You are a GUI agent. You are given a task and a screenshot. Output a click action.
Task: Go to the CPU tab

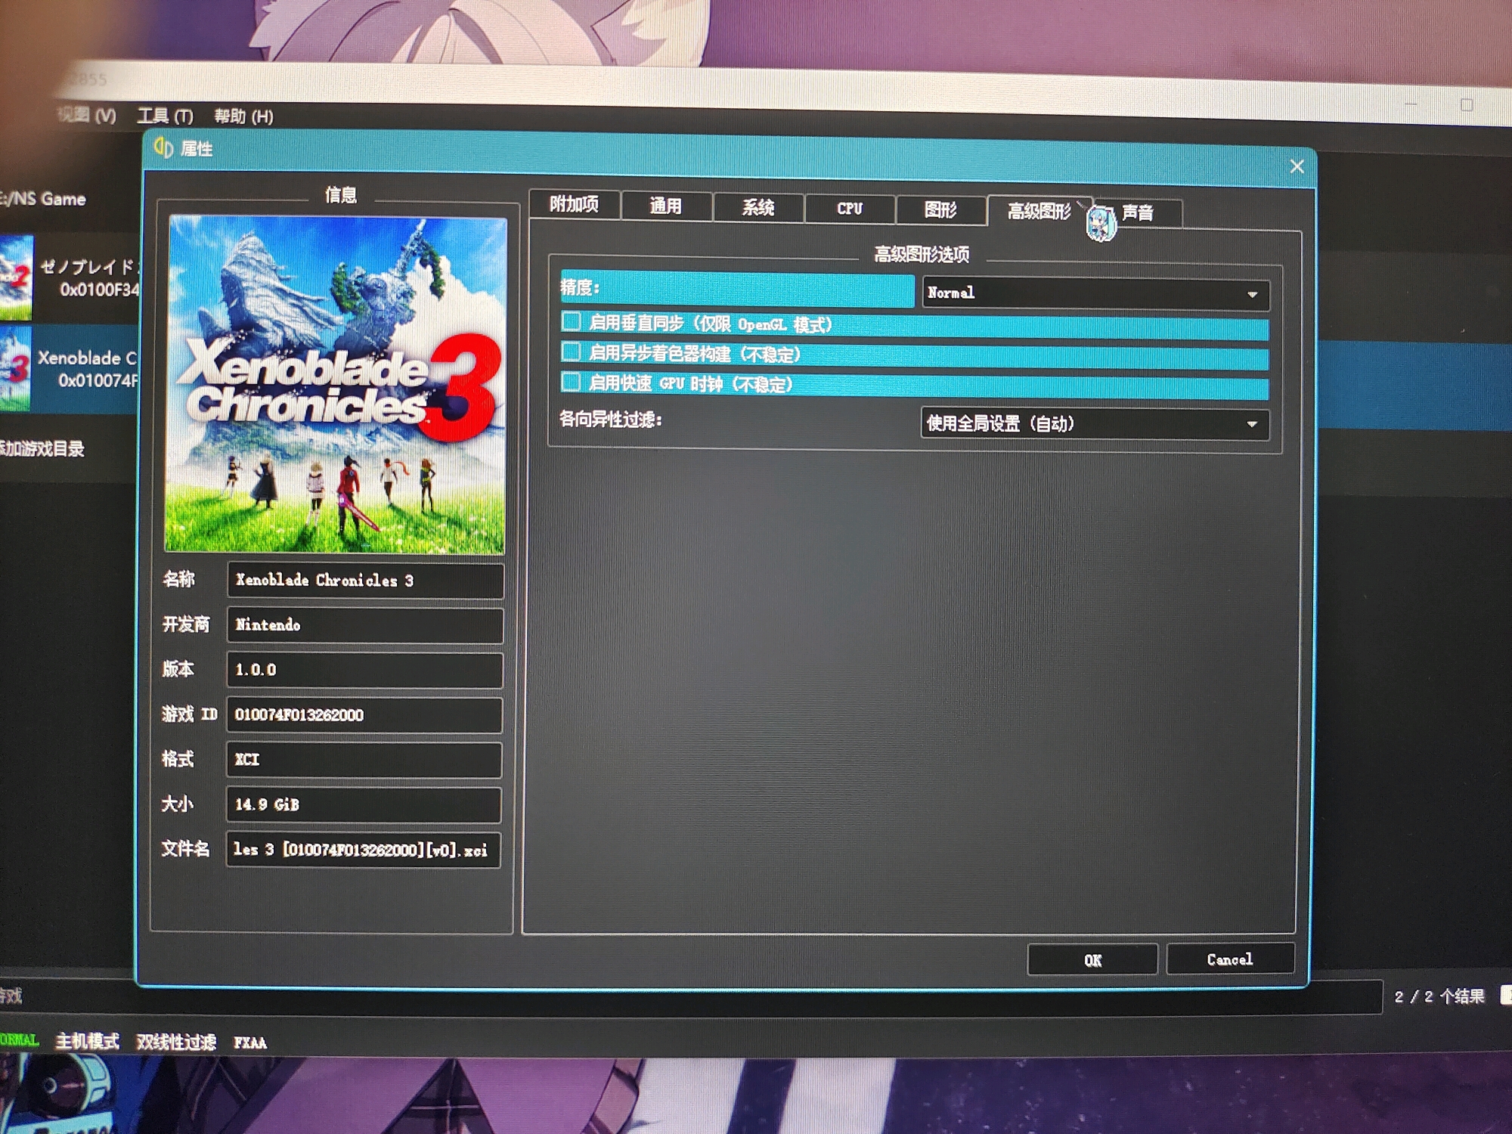click(850, 209)
